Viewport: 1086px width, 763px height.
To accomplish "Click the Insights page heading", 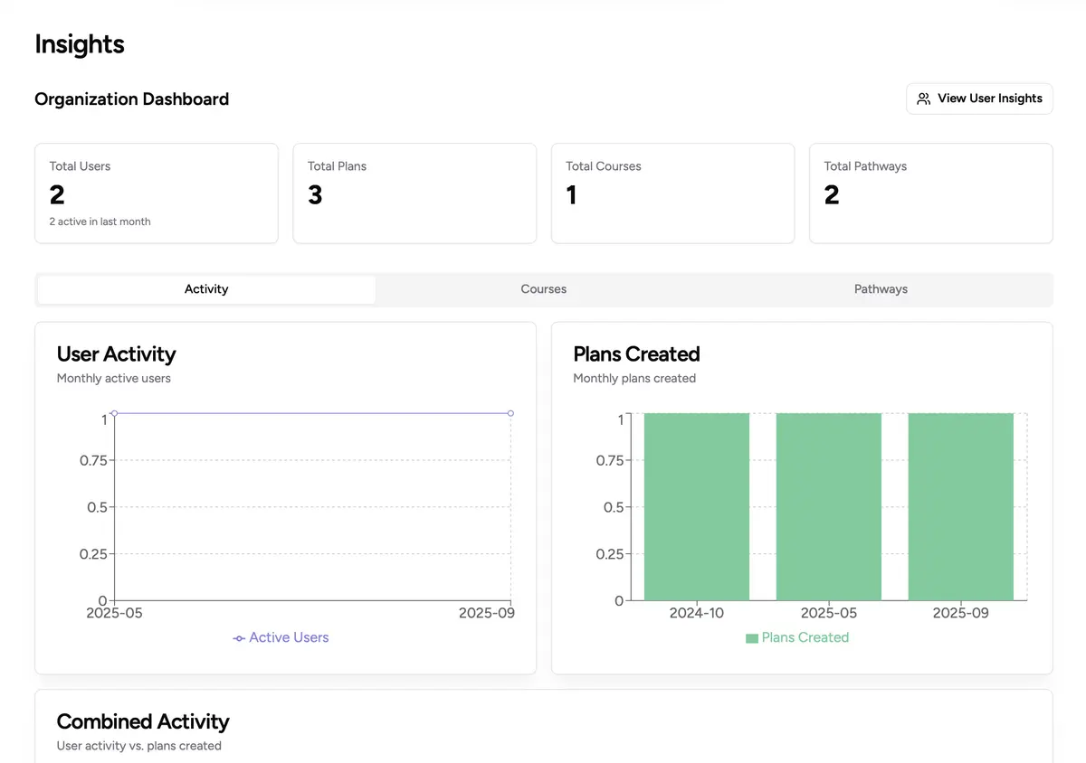I will click(x=79, y=43).
